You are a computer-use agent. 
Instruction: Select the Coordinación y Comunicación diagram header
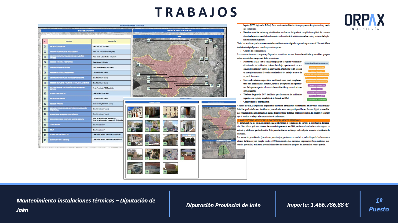tap(316, 63)
